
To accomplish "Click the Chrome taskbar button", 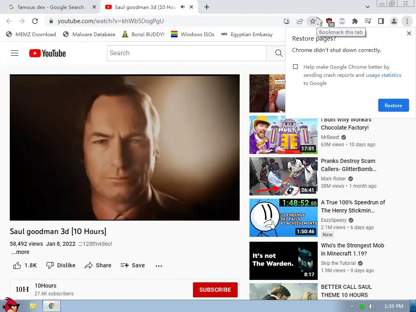I will tap(52, 306).
